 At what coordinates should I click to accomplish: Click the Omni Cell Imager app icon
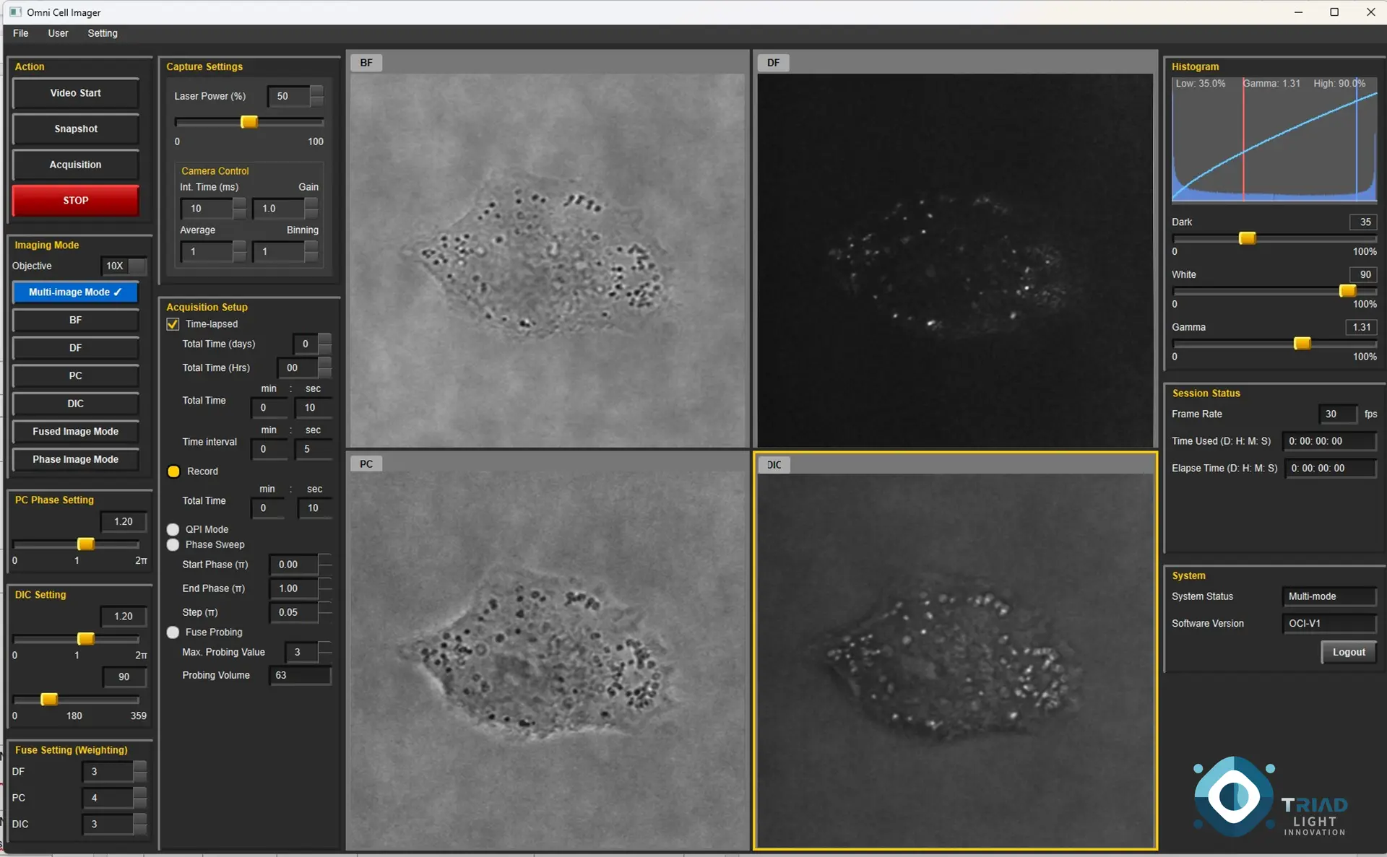click(14, 12)
